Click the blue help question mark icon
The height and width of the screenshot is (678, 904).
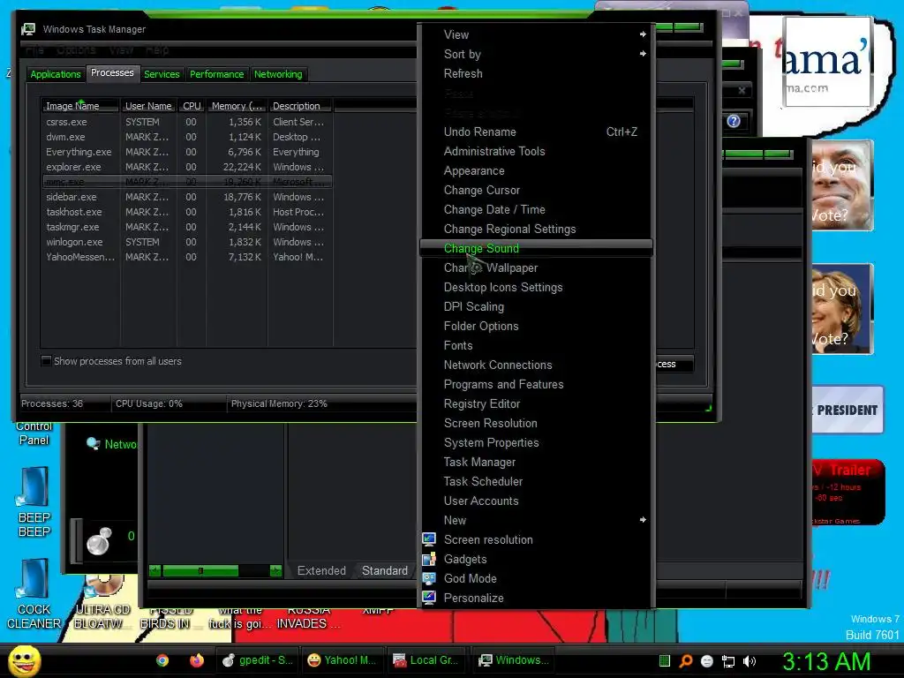point(734,121)
